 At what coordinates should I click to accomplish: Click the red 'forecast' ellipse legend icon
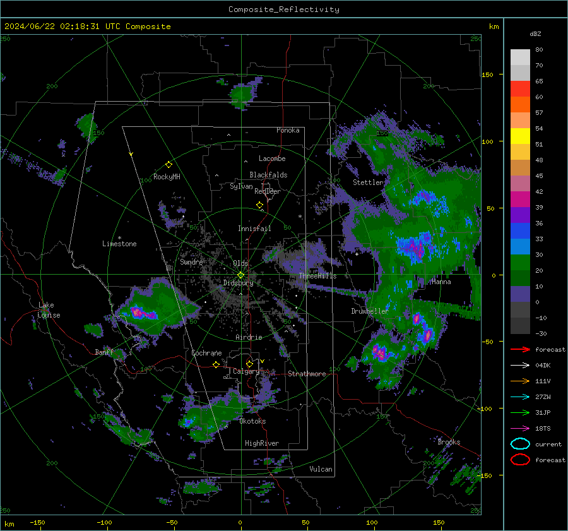click(x=520, y=460)
